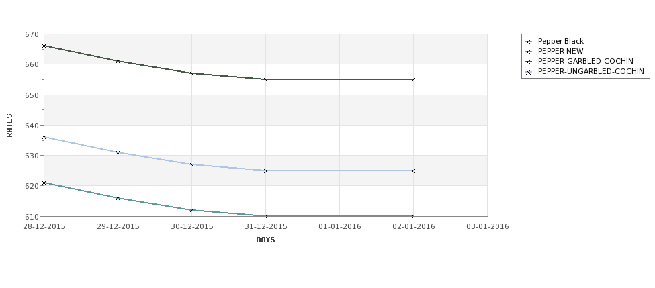
Task: Select the garbled-cochin data point on 29-12-2015
Action: tap(118, 61)
